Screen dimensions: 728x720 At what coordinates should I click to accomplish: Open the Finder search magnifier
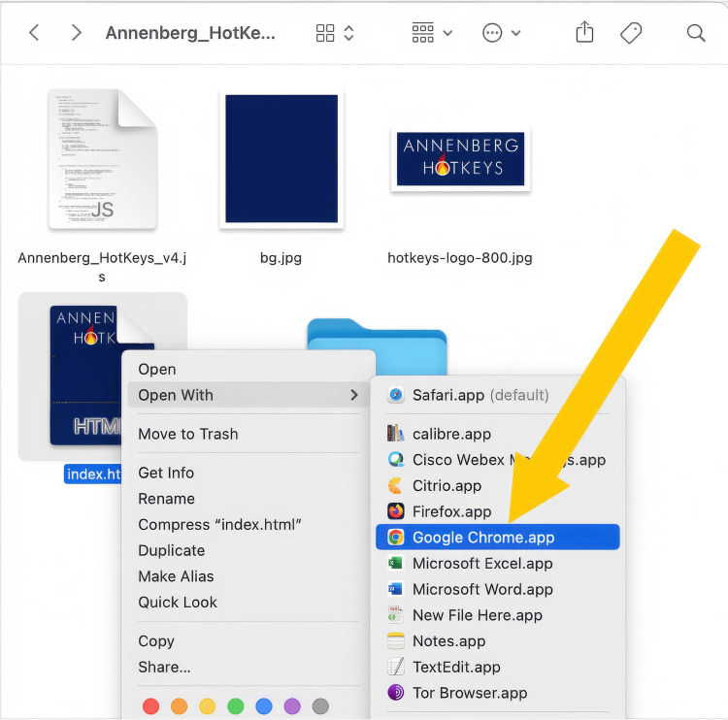696,33
